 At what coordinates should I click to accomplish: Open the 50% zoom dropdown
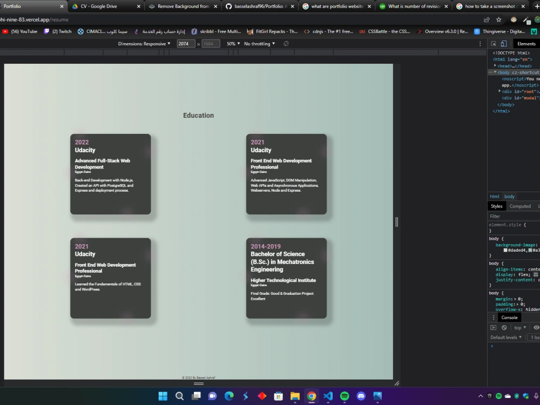(x=233, y=44)
